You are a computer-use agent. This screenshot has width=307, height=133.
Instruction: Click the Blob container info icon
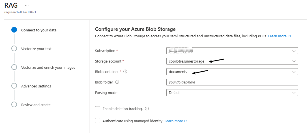tap(125, 72)
